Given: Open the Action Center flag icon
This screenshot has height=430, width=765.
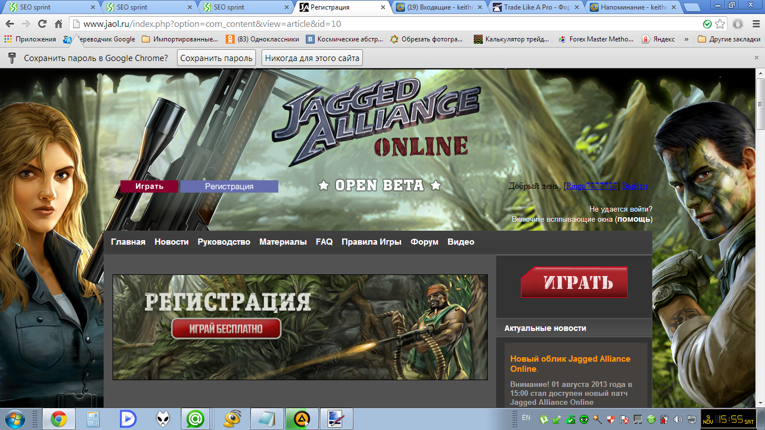Looking at the screenshot, I should (624, 419).
